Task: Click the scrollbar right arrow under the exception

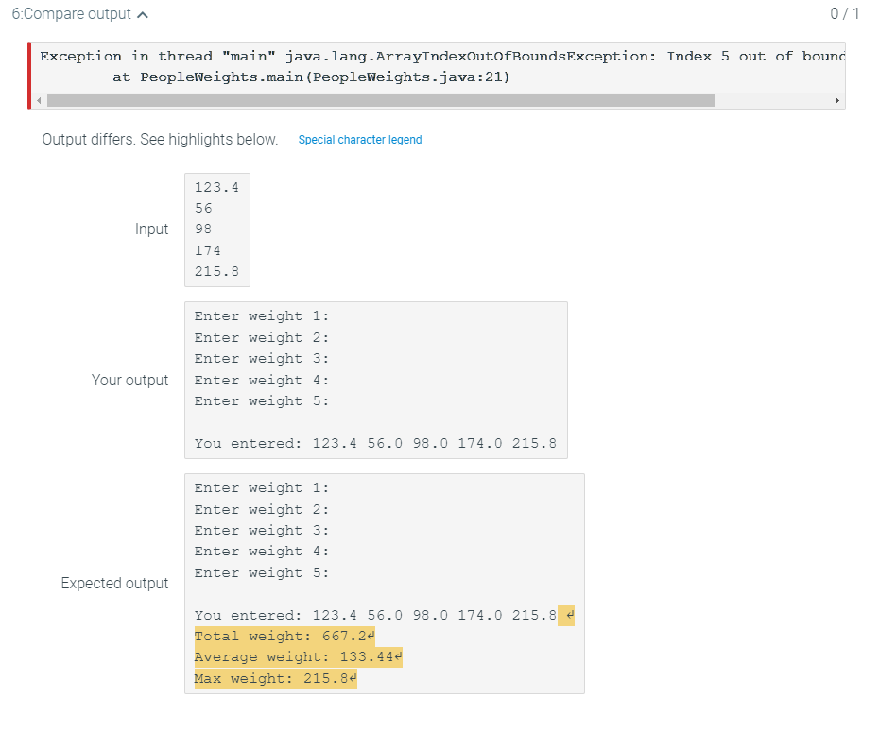Action: (836, 99)
